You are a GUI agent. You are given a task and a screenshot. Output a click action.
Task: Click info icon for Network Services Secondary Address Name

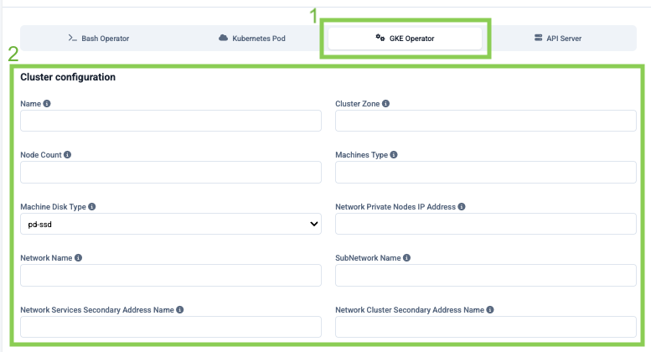180,309
